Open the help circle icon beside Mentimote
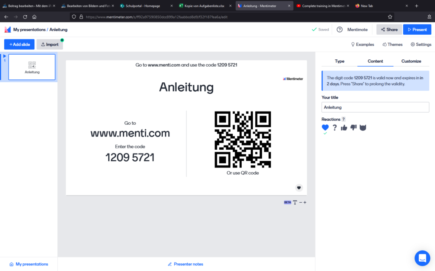Screen dimensions: 435x271 point(340,30)
